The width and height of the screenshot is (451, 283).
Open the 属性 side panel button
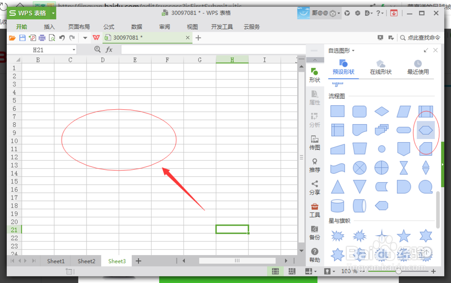pyautogui.click(x=315, y=98)
